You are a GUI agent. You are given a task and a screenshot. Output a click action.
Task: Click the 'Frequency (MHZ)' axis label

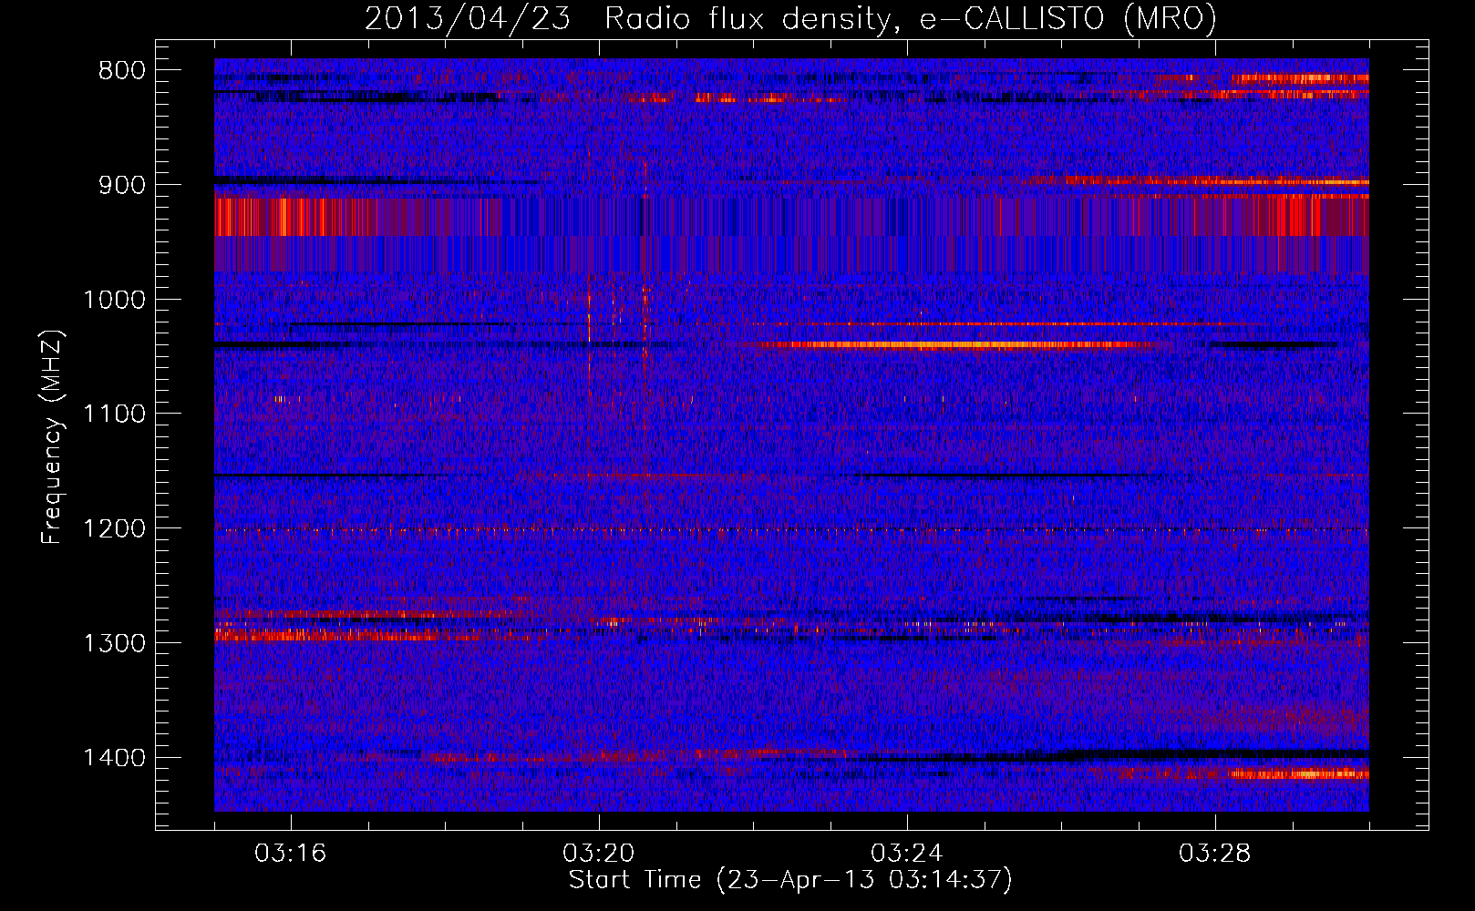tap(52, 436)
